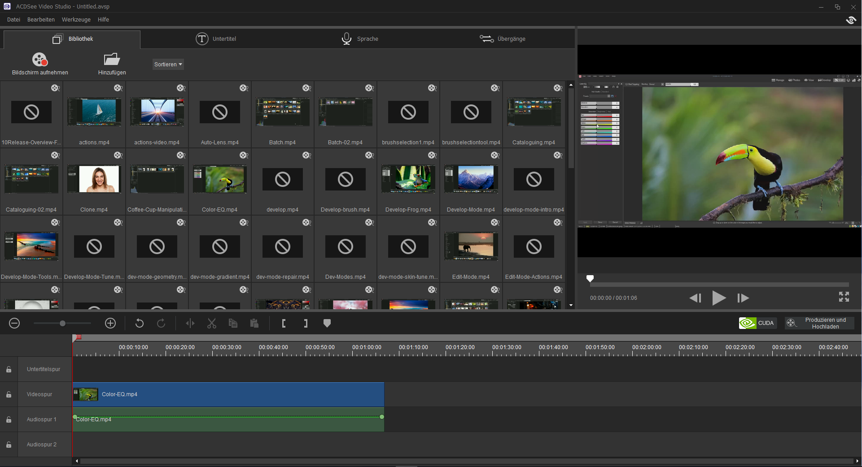862x467 pixels.
Task: Open the Hinzufügen folder icon
Action: 112,60
